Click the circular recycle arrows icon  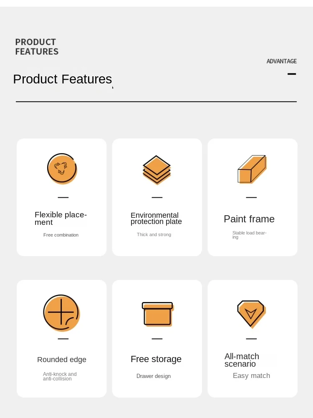pyautogui.click(x=62, y=169)
